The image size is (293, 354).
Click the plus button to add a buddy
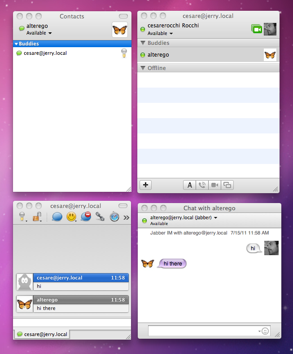click(146, 185)
